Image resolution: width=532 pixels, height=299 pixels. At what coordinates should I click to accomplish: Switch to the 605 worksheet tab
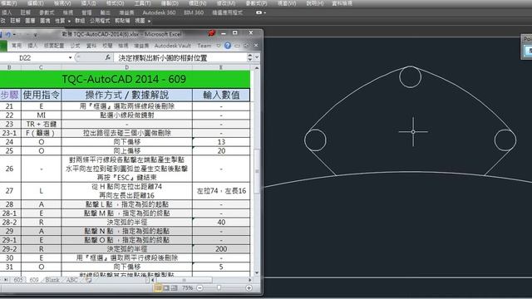(18, 280)
